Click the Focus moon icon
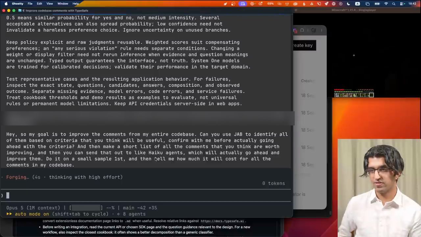 click(x=348, y=4)
